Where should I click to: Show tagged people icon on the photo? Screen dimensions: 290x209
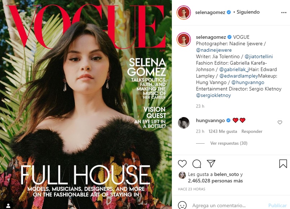(8, 205)
